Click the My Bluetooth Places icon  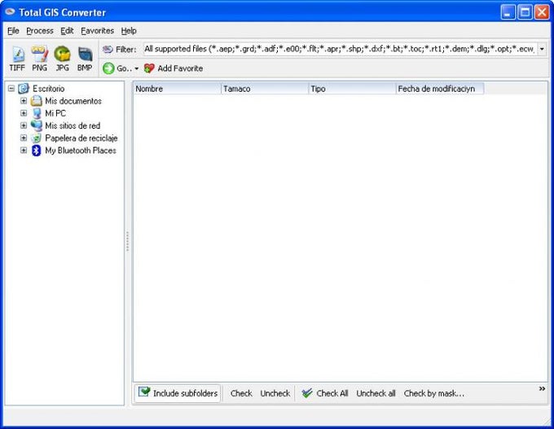(36, 151)
